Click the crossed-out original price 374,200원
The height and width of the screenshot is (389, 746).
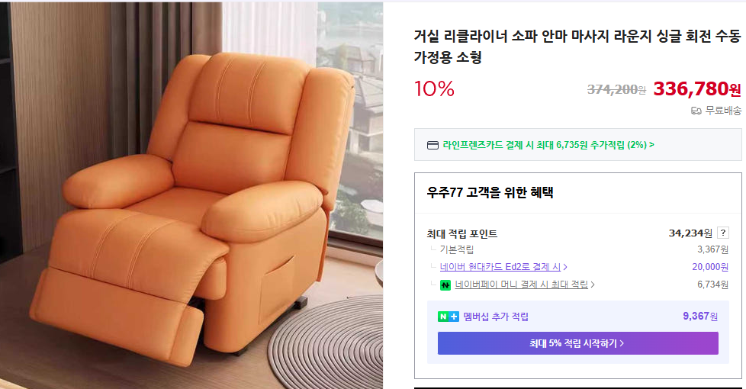coord(616,90)
